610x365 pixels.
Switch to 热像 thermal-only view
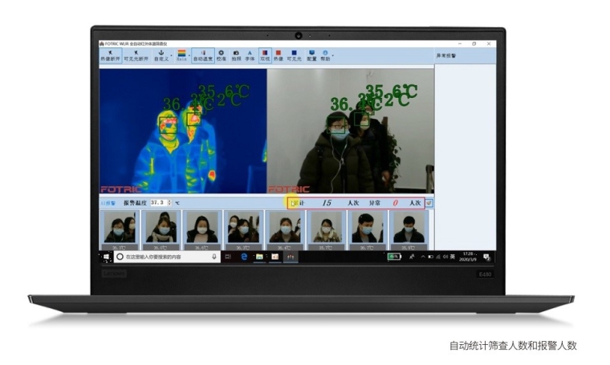click(x=279, y=55)
